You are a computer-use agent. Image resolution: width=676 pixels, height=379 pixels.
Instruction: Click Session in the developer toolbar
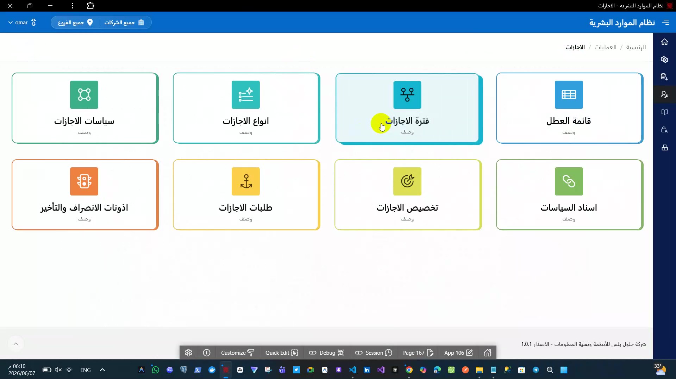coord(374,353)
